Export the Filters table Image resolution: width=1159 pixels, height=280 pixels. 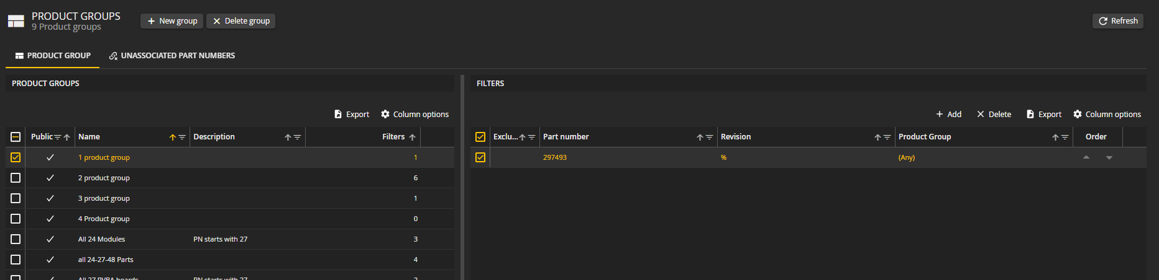tap(1044, 115)
